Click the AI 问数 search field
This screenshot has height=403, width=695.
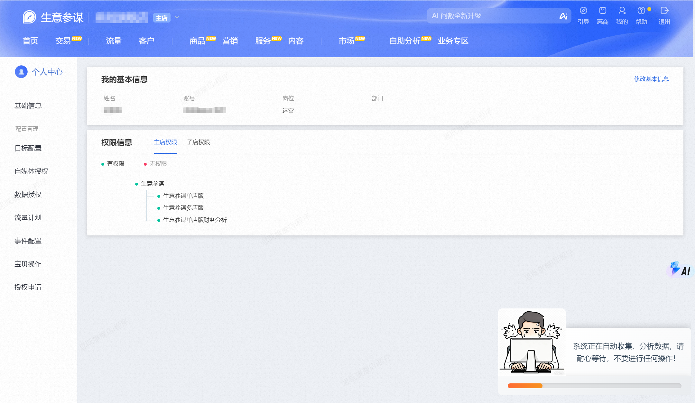[x=483, y=16]
